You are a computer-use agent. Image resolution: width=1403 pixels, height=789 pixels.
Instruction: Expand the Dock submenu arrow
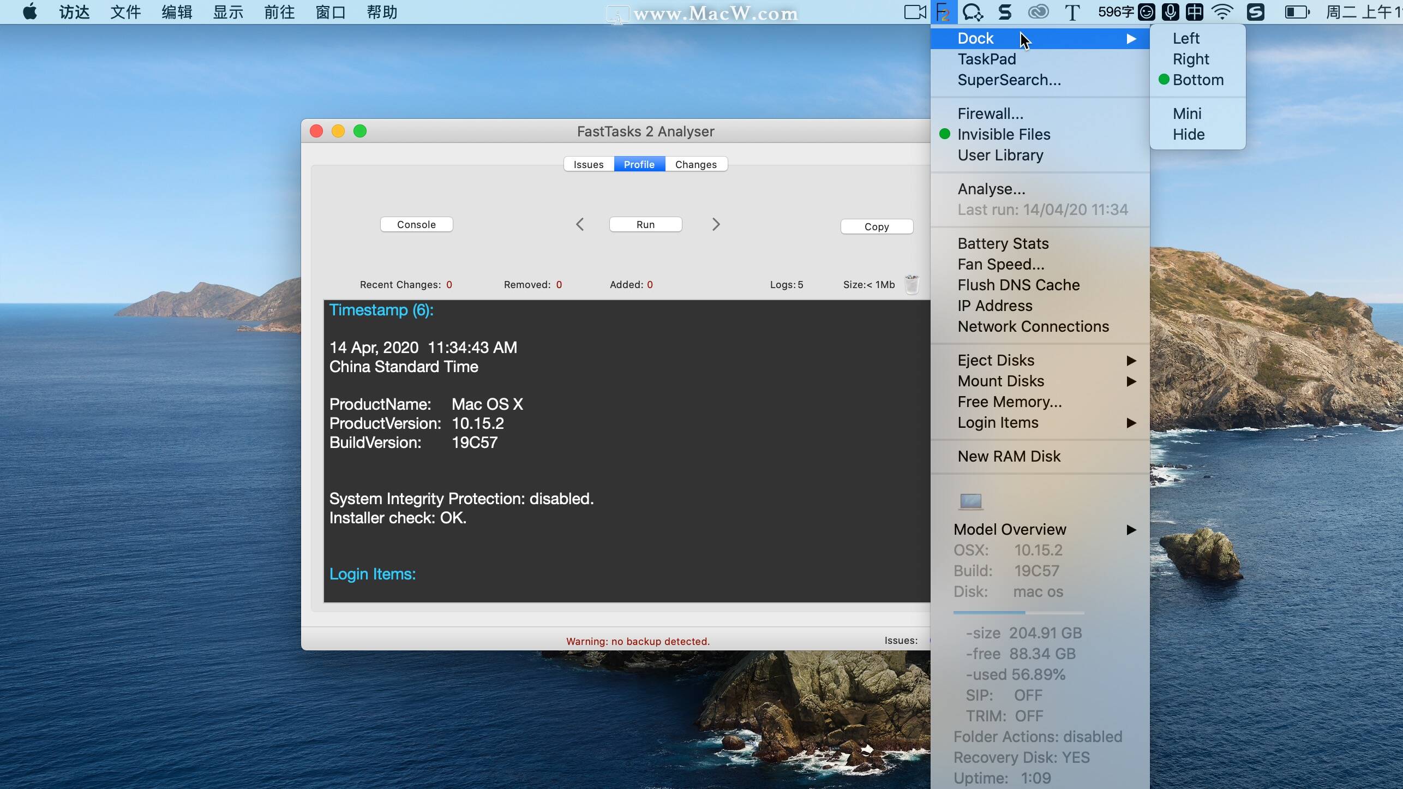pyautogui.click(x=1131, y=39)
